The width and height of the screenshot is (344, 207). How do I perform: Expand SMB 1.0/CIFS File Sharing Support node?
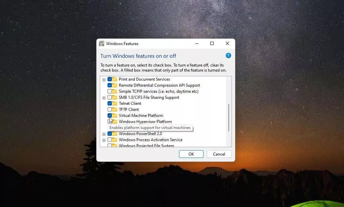[104, 98]
